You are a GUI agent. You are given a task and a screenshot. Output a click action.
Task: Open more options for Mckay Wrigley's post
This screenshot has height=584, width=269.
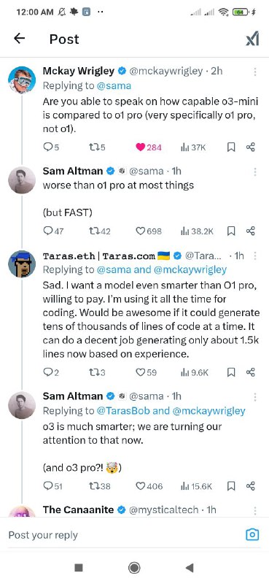[x=255, y=72]
